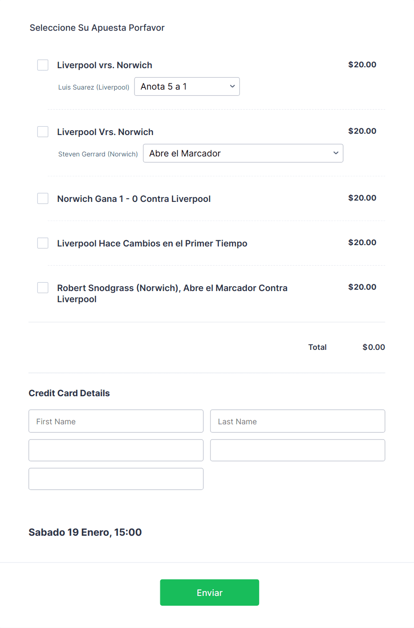Click the bottom empty credit card field
Viewport: 414px width, 628px height.
(x=116, y=479)
